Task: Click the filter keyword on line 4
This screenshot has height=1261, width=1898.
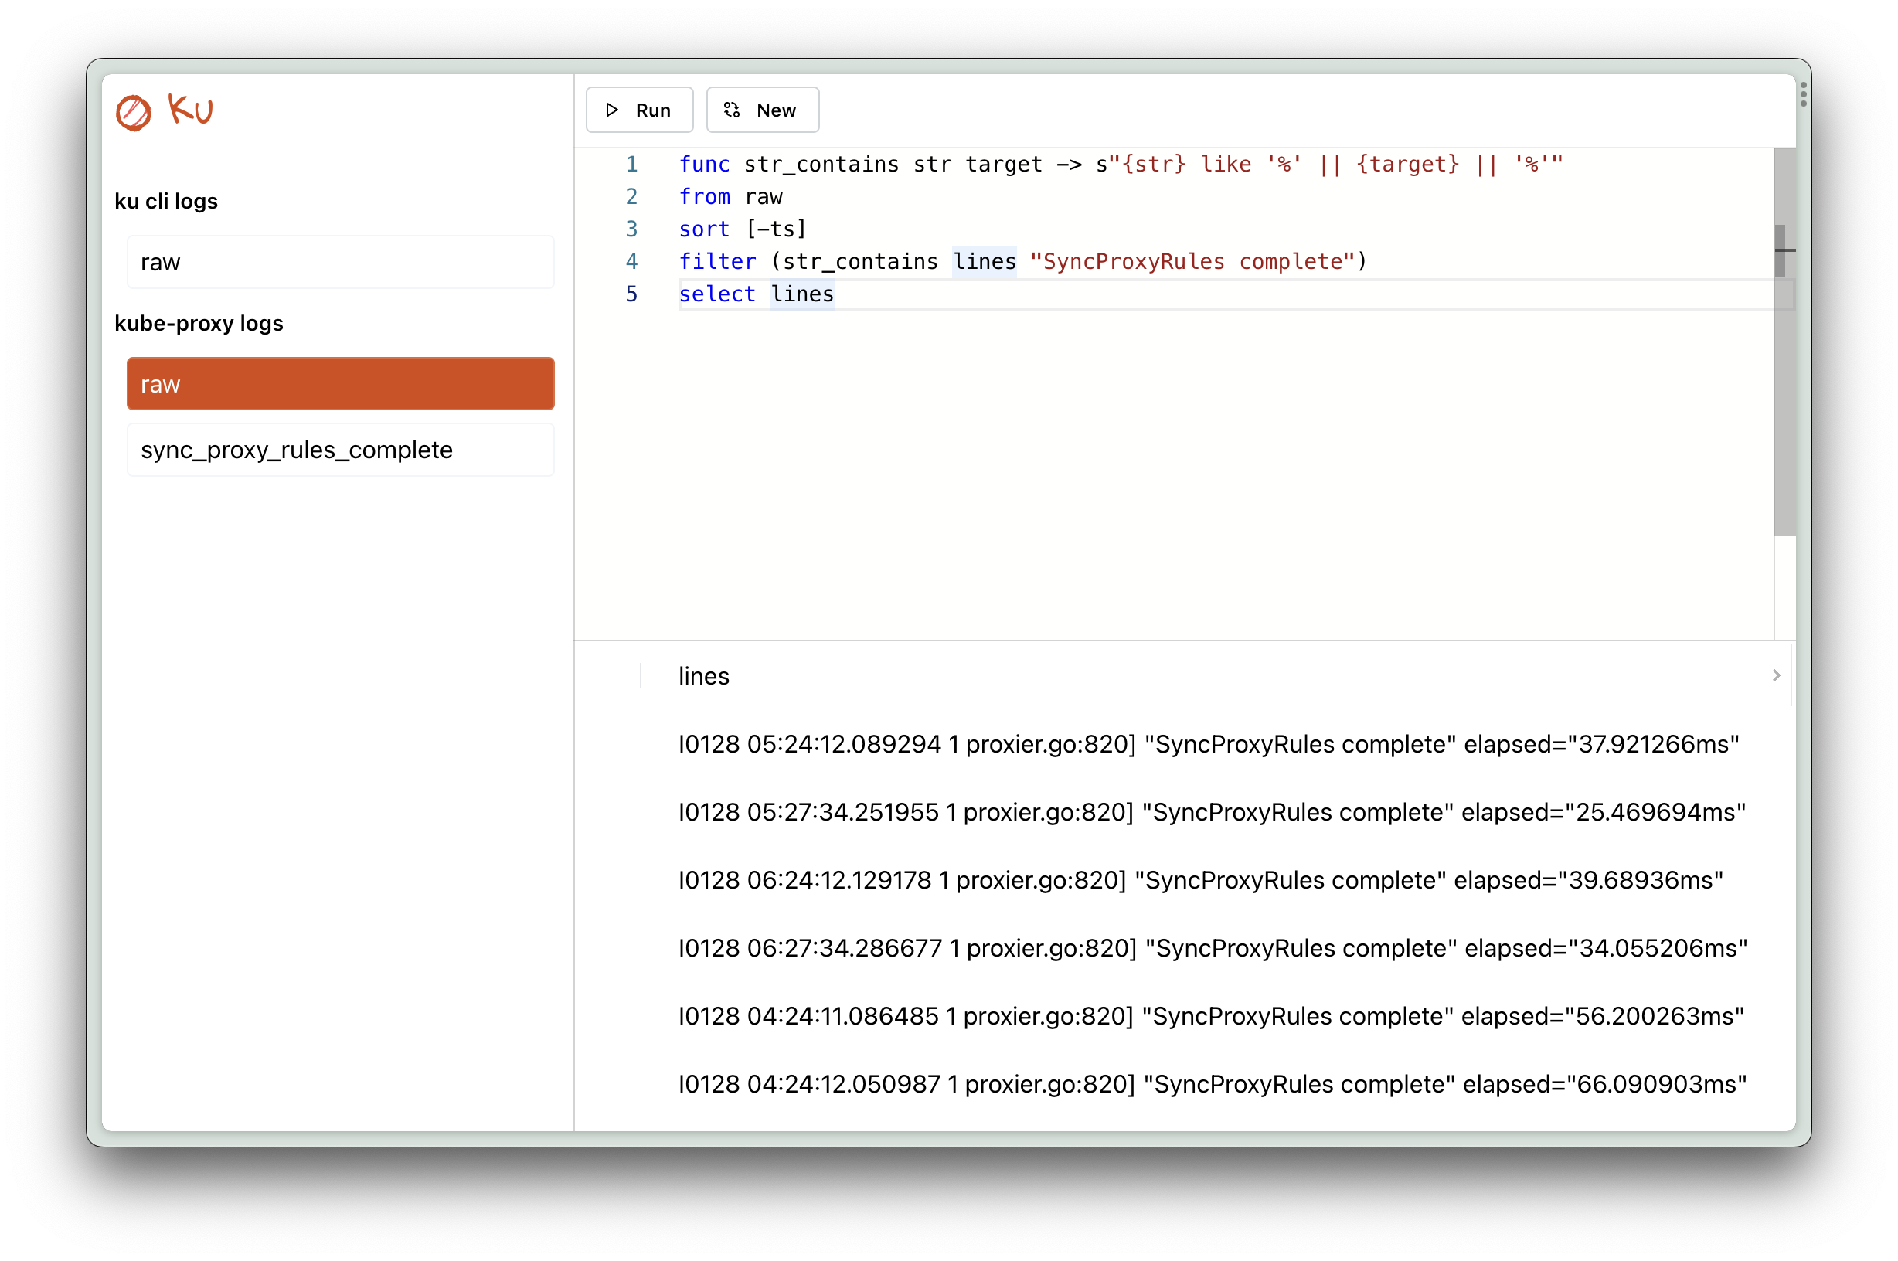Action: [x=716, y=261]
